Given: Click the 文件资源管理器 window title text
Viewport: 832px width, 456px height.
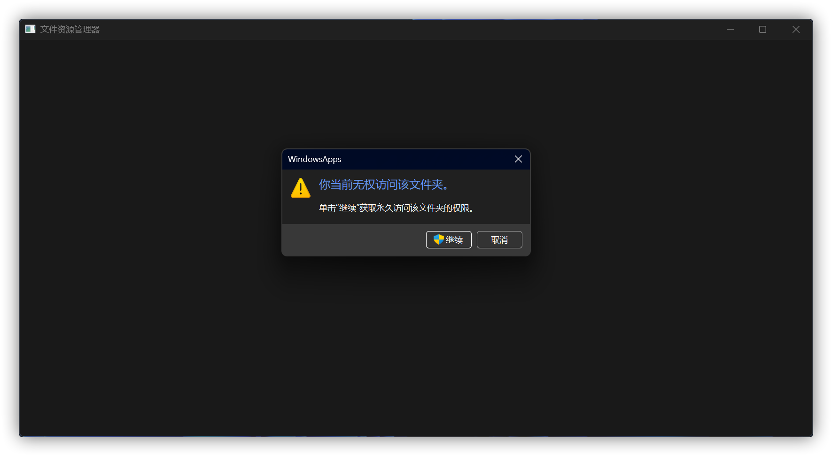Looking at the screenshot, I should tap(70, 29).
